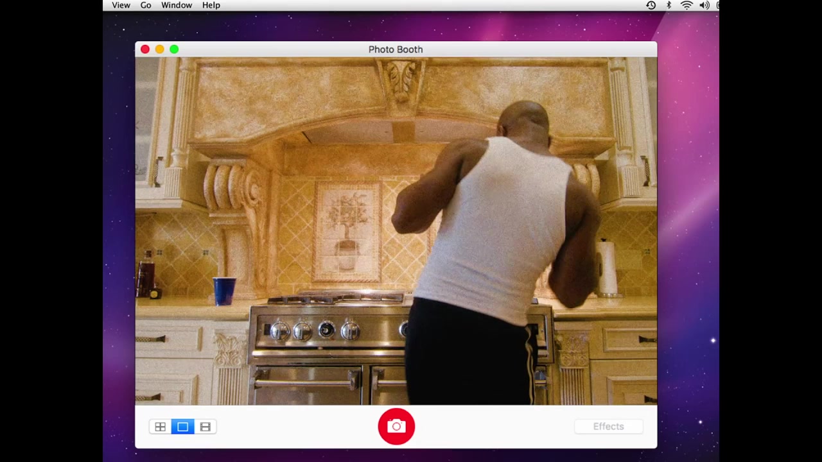Select movie clip recording mode
This screenshot has width=822, height=462.
(205, 427)
